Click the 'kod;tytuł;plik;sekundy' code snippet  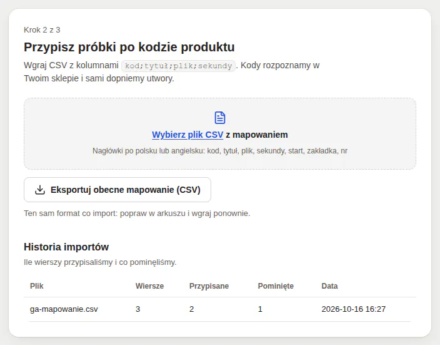[x=178, y=66]
